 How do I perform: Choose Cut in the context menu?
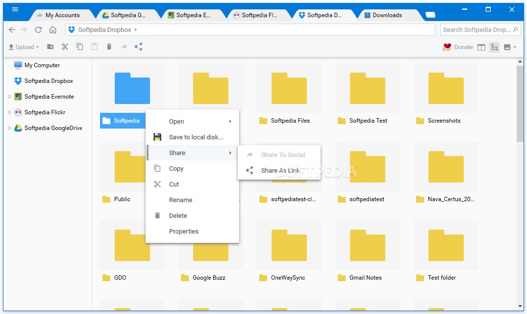click(192, 184)
